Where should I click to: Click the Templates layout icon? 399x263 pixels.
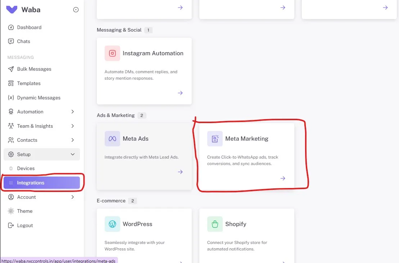[x=11, y=83]
